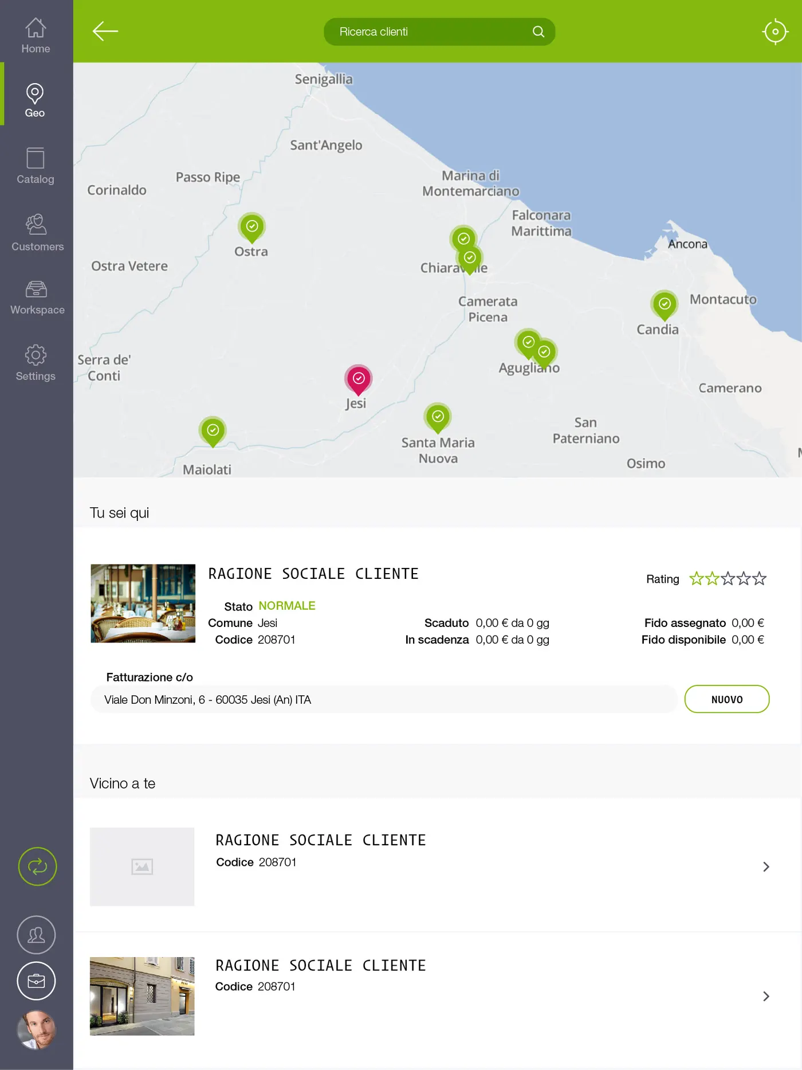Select the green pin at Candia
The height and width of the screenshot is (1070, 802).
coord(665,305)
